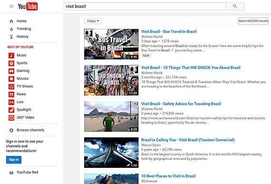
Task: Click the '2 years ago • 216,850 views' text
Action: [162, 113]
